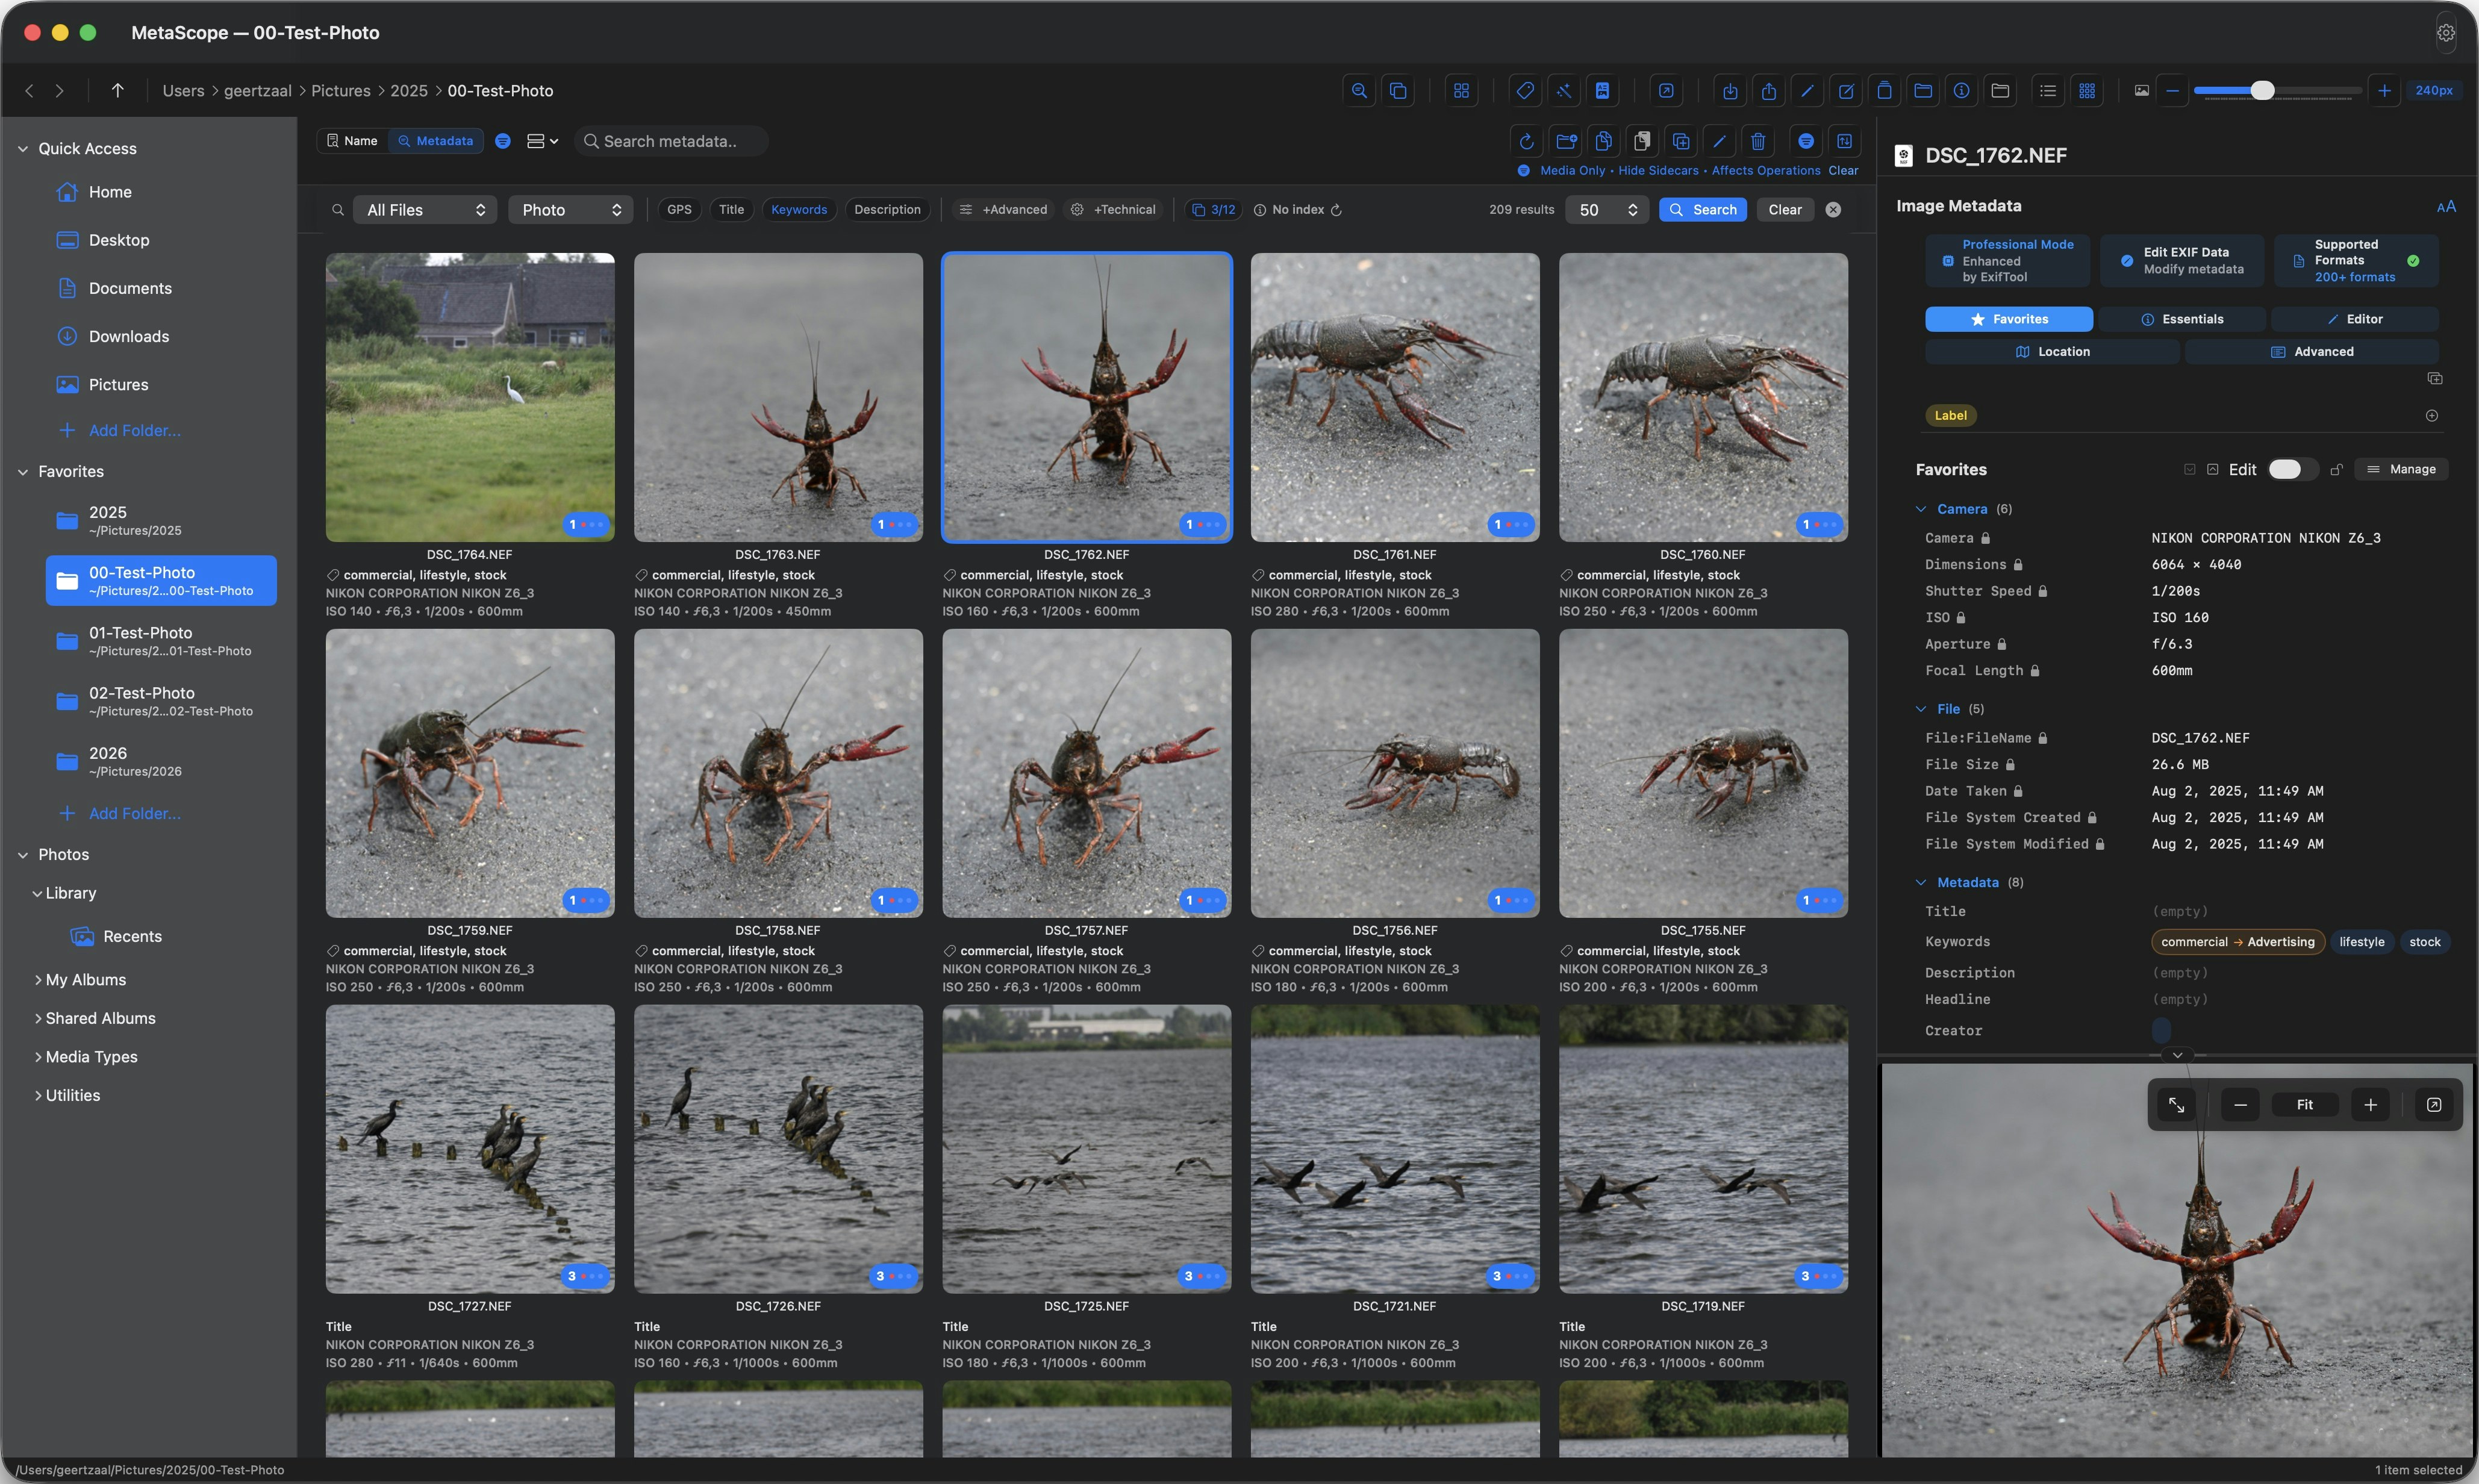Click the thumbnail size slider
This screenshot has width=2479, height=1484.
[x=2277, y=91]
